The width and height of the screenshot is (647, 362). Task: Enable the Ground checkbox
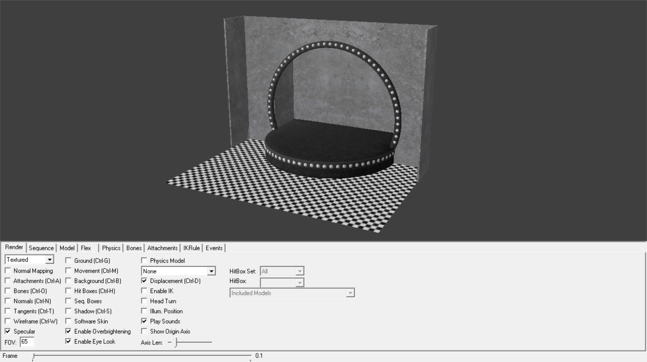coord(68,260)
